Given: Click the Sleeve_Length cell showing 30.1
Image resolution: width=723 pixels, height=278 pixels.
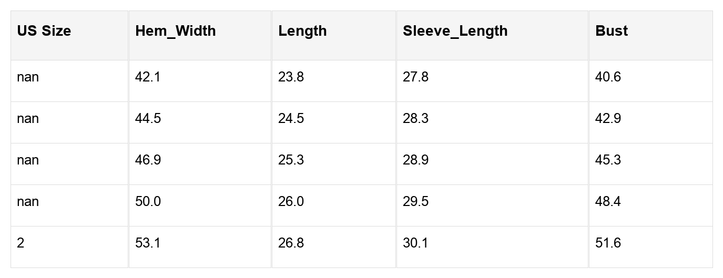Looking at the screenshot, I should click(x=415, y=243).
